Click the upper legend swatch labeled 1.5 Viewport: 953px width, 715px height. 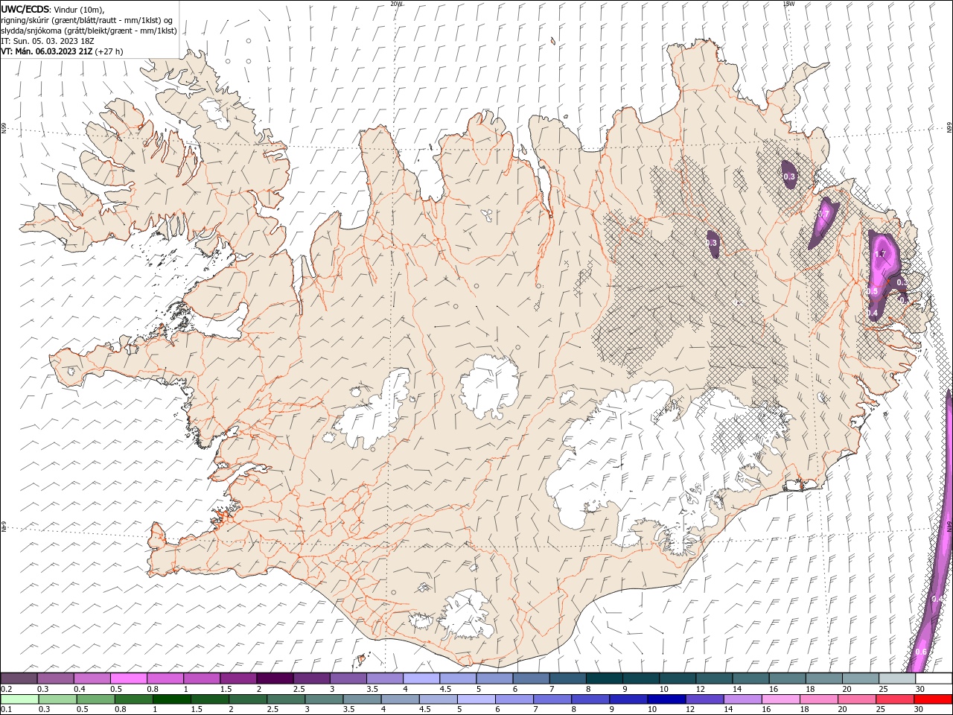[x=238, y=679]
